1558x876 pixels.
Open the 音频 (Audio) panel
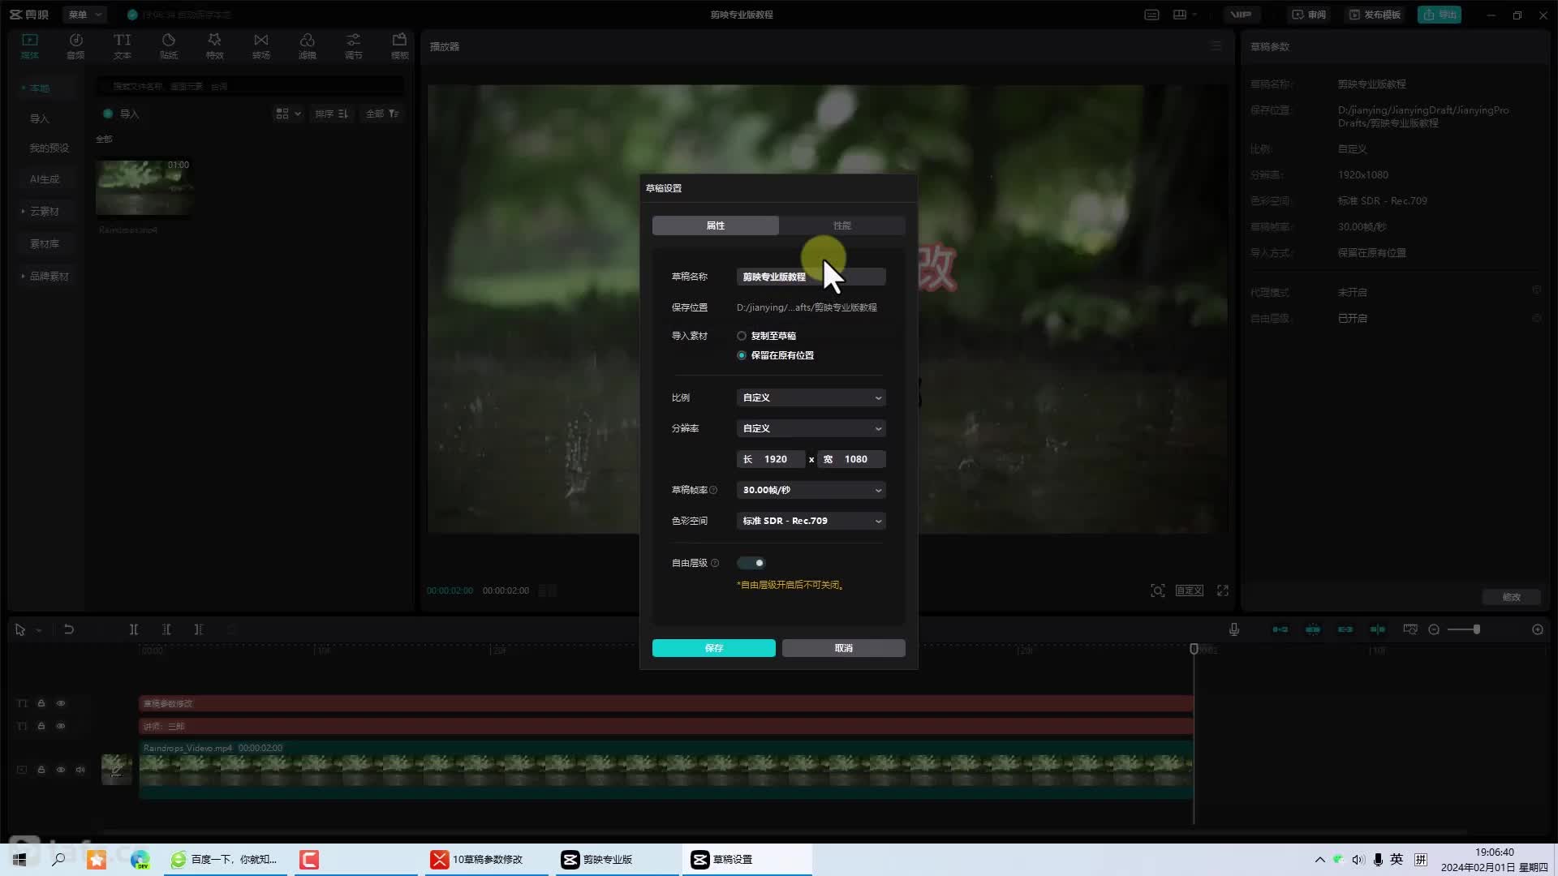click(75, 46)
